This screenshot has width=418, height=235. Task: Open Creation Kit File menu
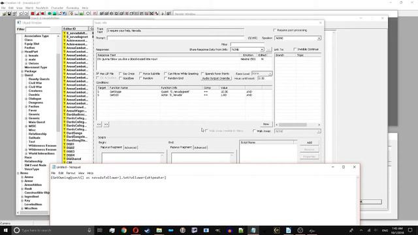point(3,8)
